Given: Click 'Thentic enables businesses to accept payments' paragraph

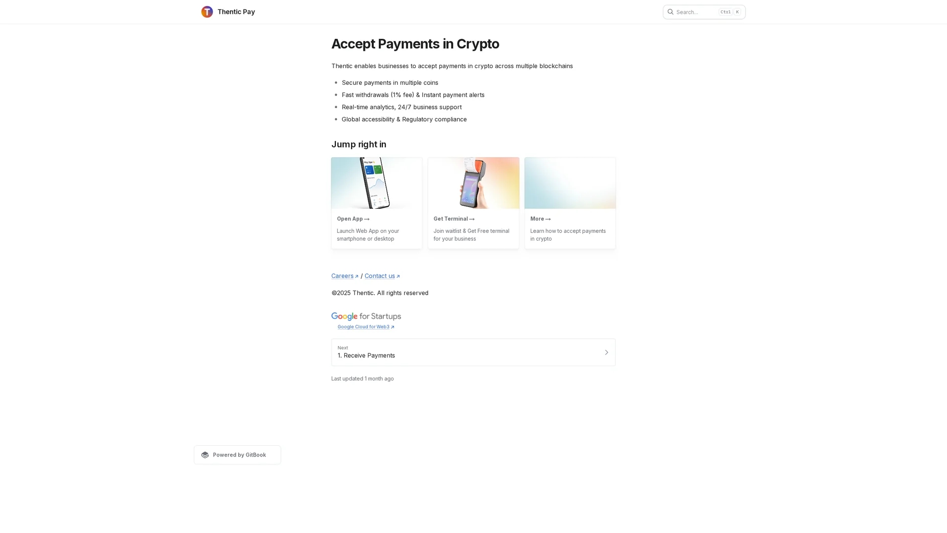Looking at the screenshot, I should tap(452, 66).
